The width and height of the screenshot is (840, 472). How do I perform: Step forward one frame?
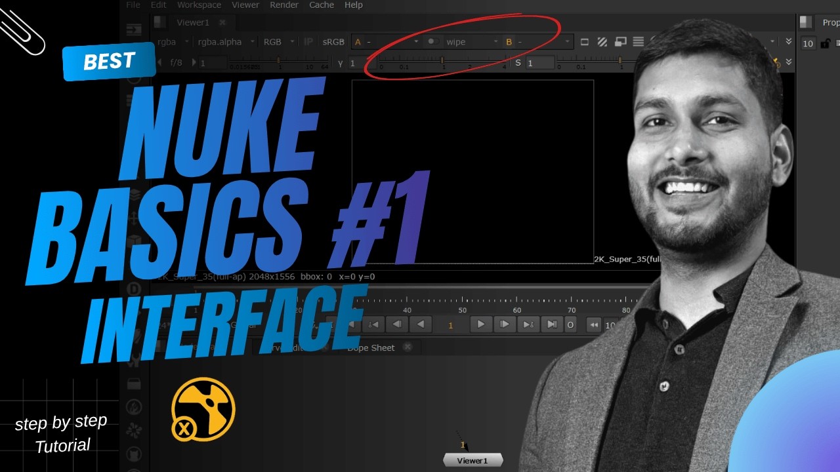point(505,324)
